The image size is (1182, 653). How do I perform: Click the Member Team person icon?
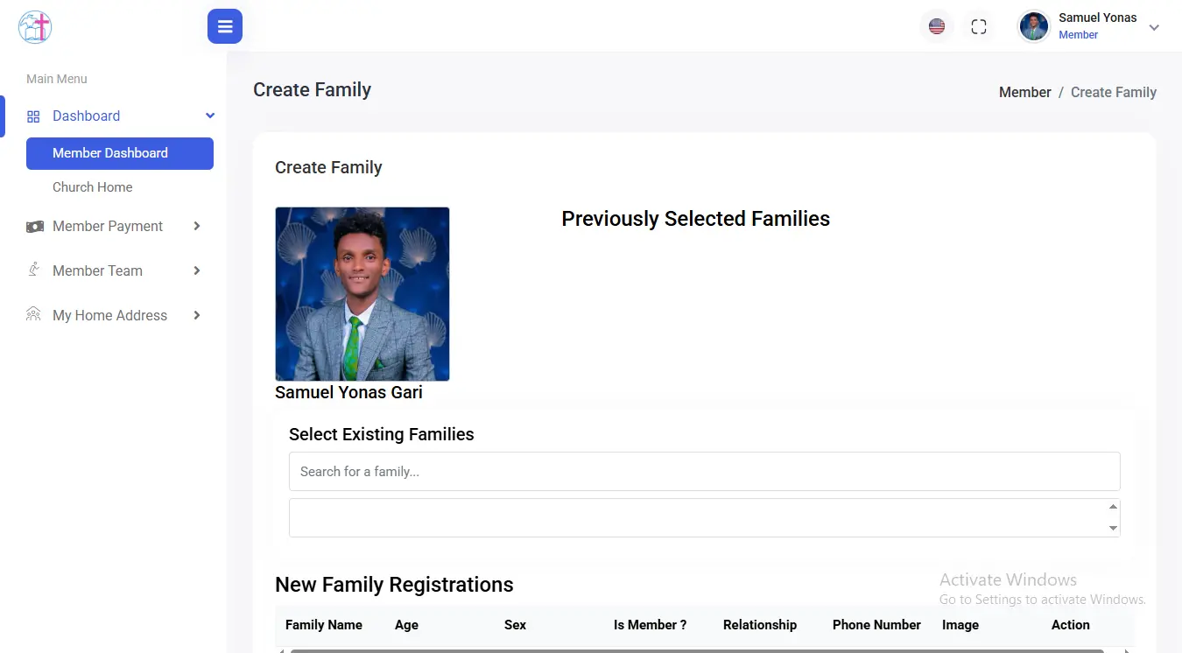[x=33, y=270]
